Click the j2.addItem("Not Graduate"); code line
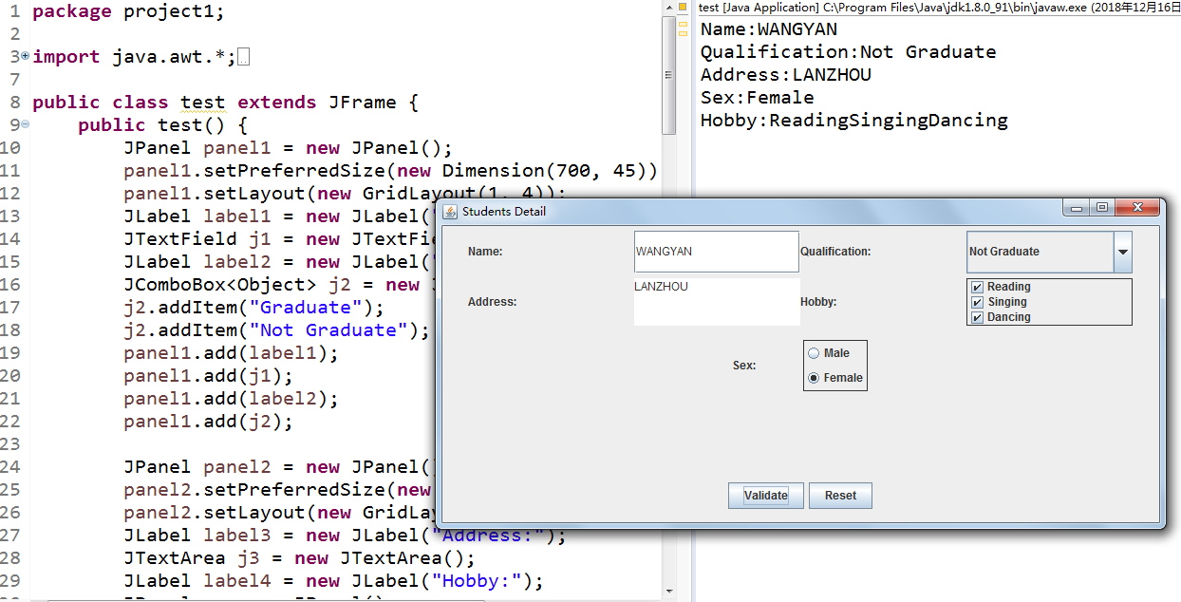This screenshot has height=602, width=1181. click(276, 330)
